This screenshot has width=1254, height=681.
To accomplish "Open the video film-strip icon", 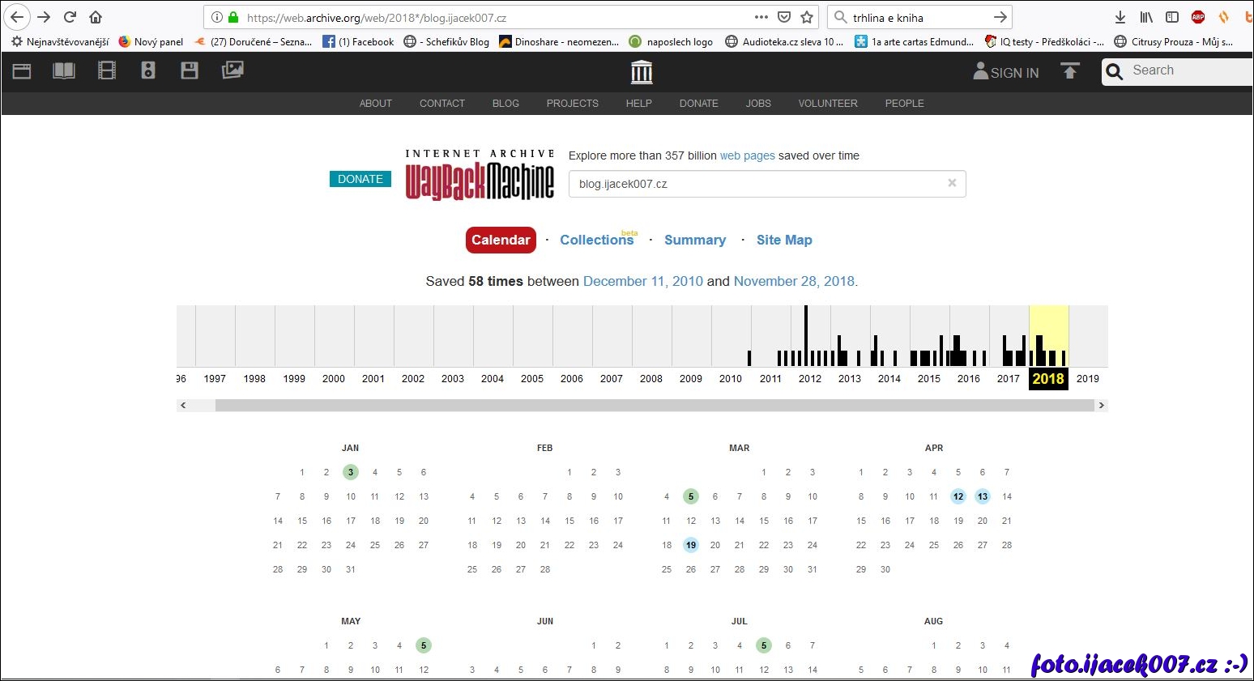I will 106,71.
